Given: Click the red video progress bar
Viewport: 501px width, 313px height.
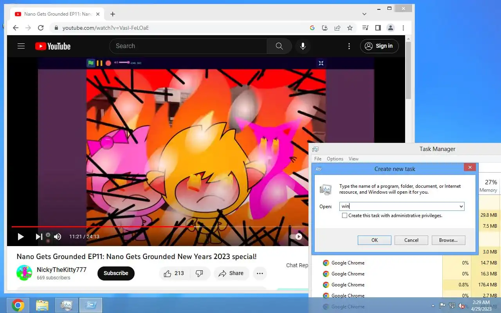Looking at the screenshot, I should point(103,227).
